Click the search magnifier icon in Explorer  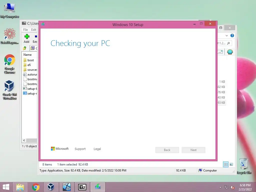228,43
